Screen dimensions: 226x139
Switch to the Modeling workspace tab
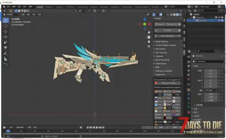(x=49, y=7)
